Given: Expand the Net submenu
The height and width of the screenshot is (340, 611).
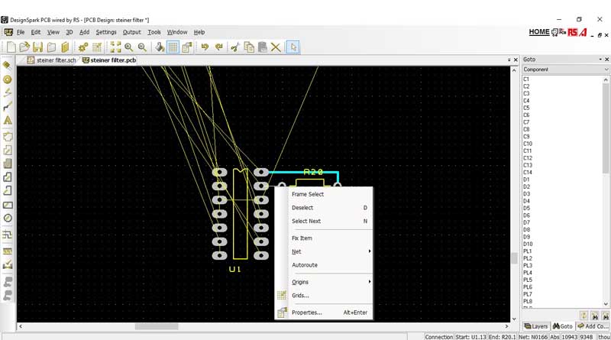Looking at the screenshot, I should [323, 251].
